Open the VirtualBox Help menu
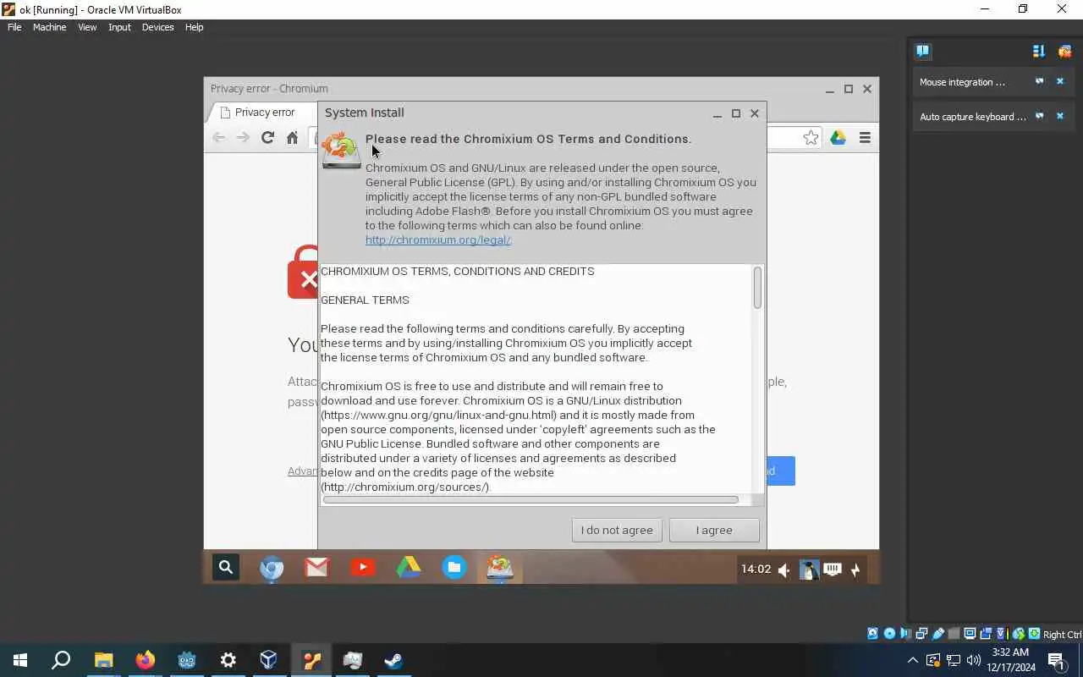Image resolution: width=1083 pixels, height=677 pixels. pyautogui.click(x=194, y=27)
